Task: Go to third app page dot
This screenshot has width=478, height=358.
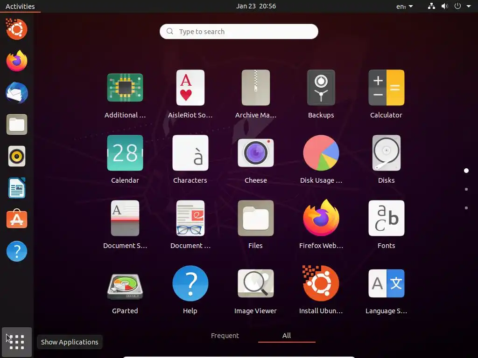Action: [x=466, y=208]
